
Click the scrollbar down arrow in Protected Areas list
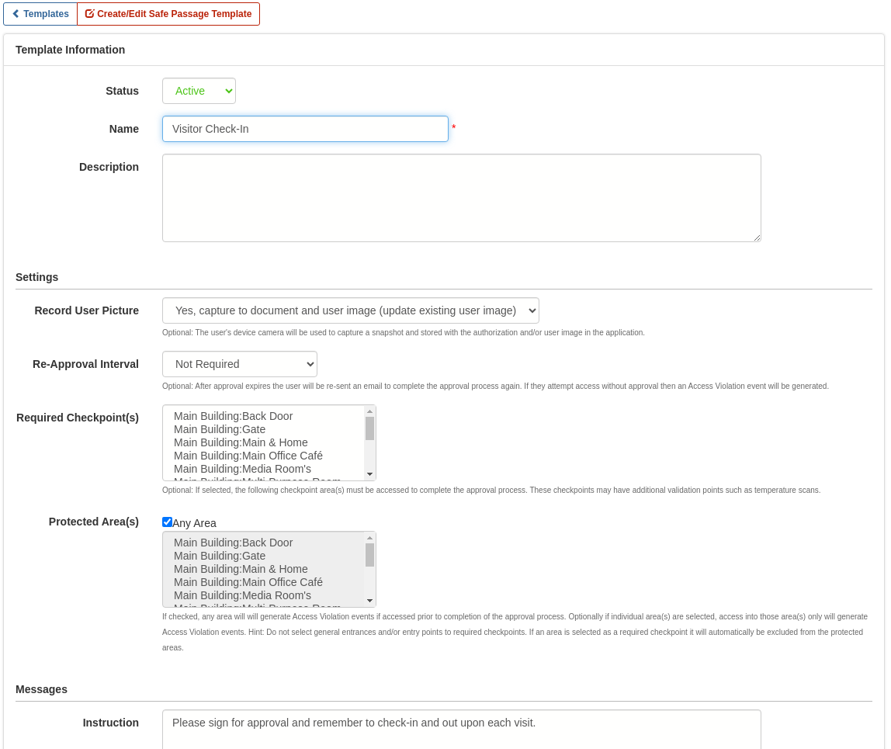point(369,601)
